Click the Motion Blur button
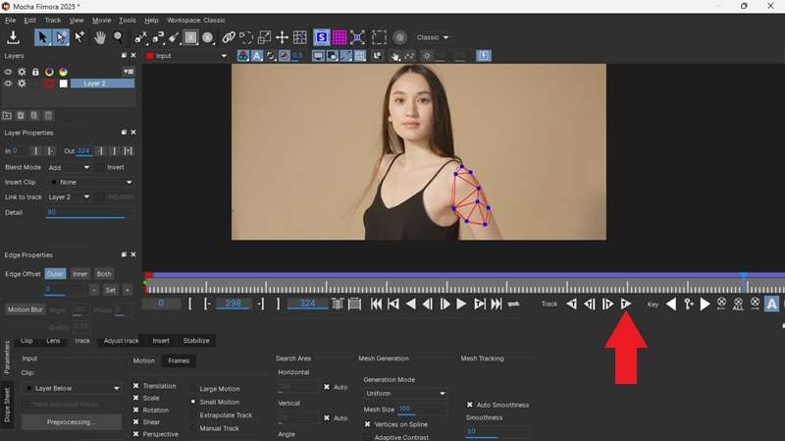785x441 pixels. pos(26,309)
